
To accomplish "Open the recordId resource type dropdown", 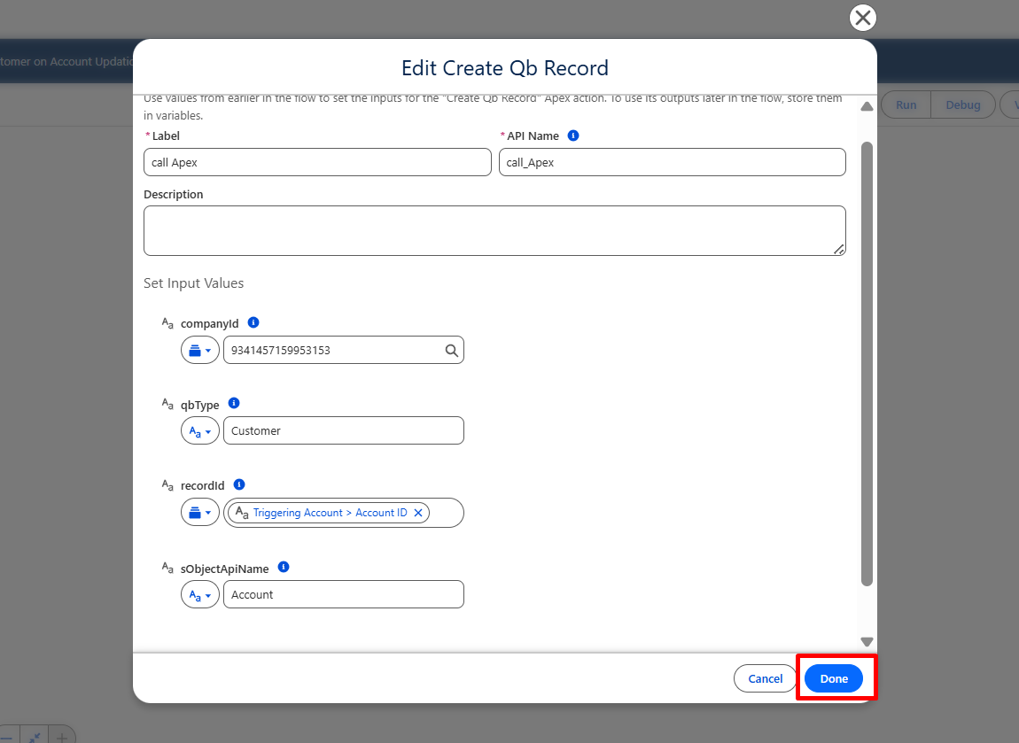I will [200, 513].
